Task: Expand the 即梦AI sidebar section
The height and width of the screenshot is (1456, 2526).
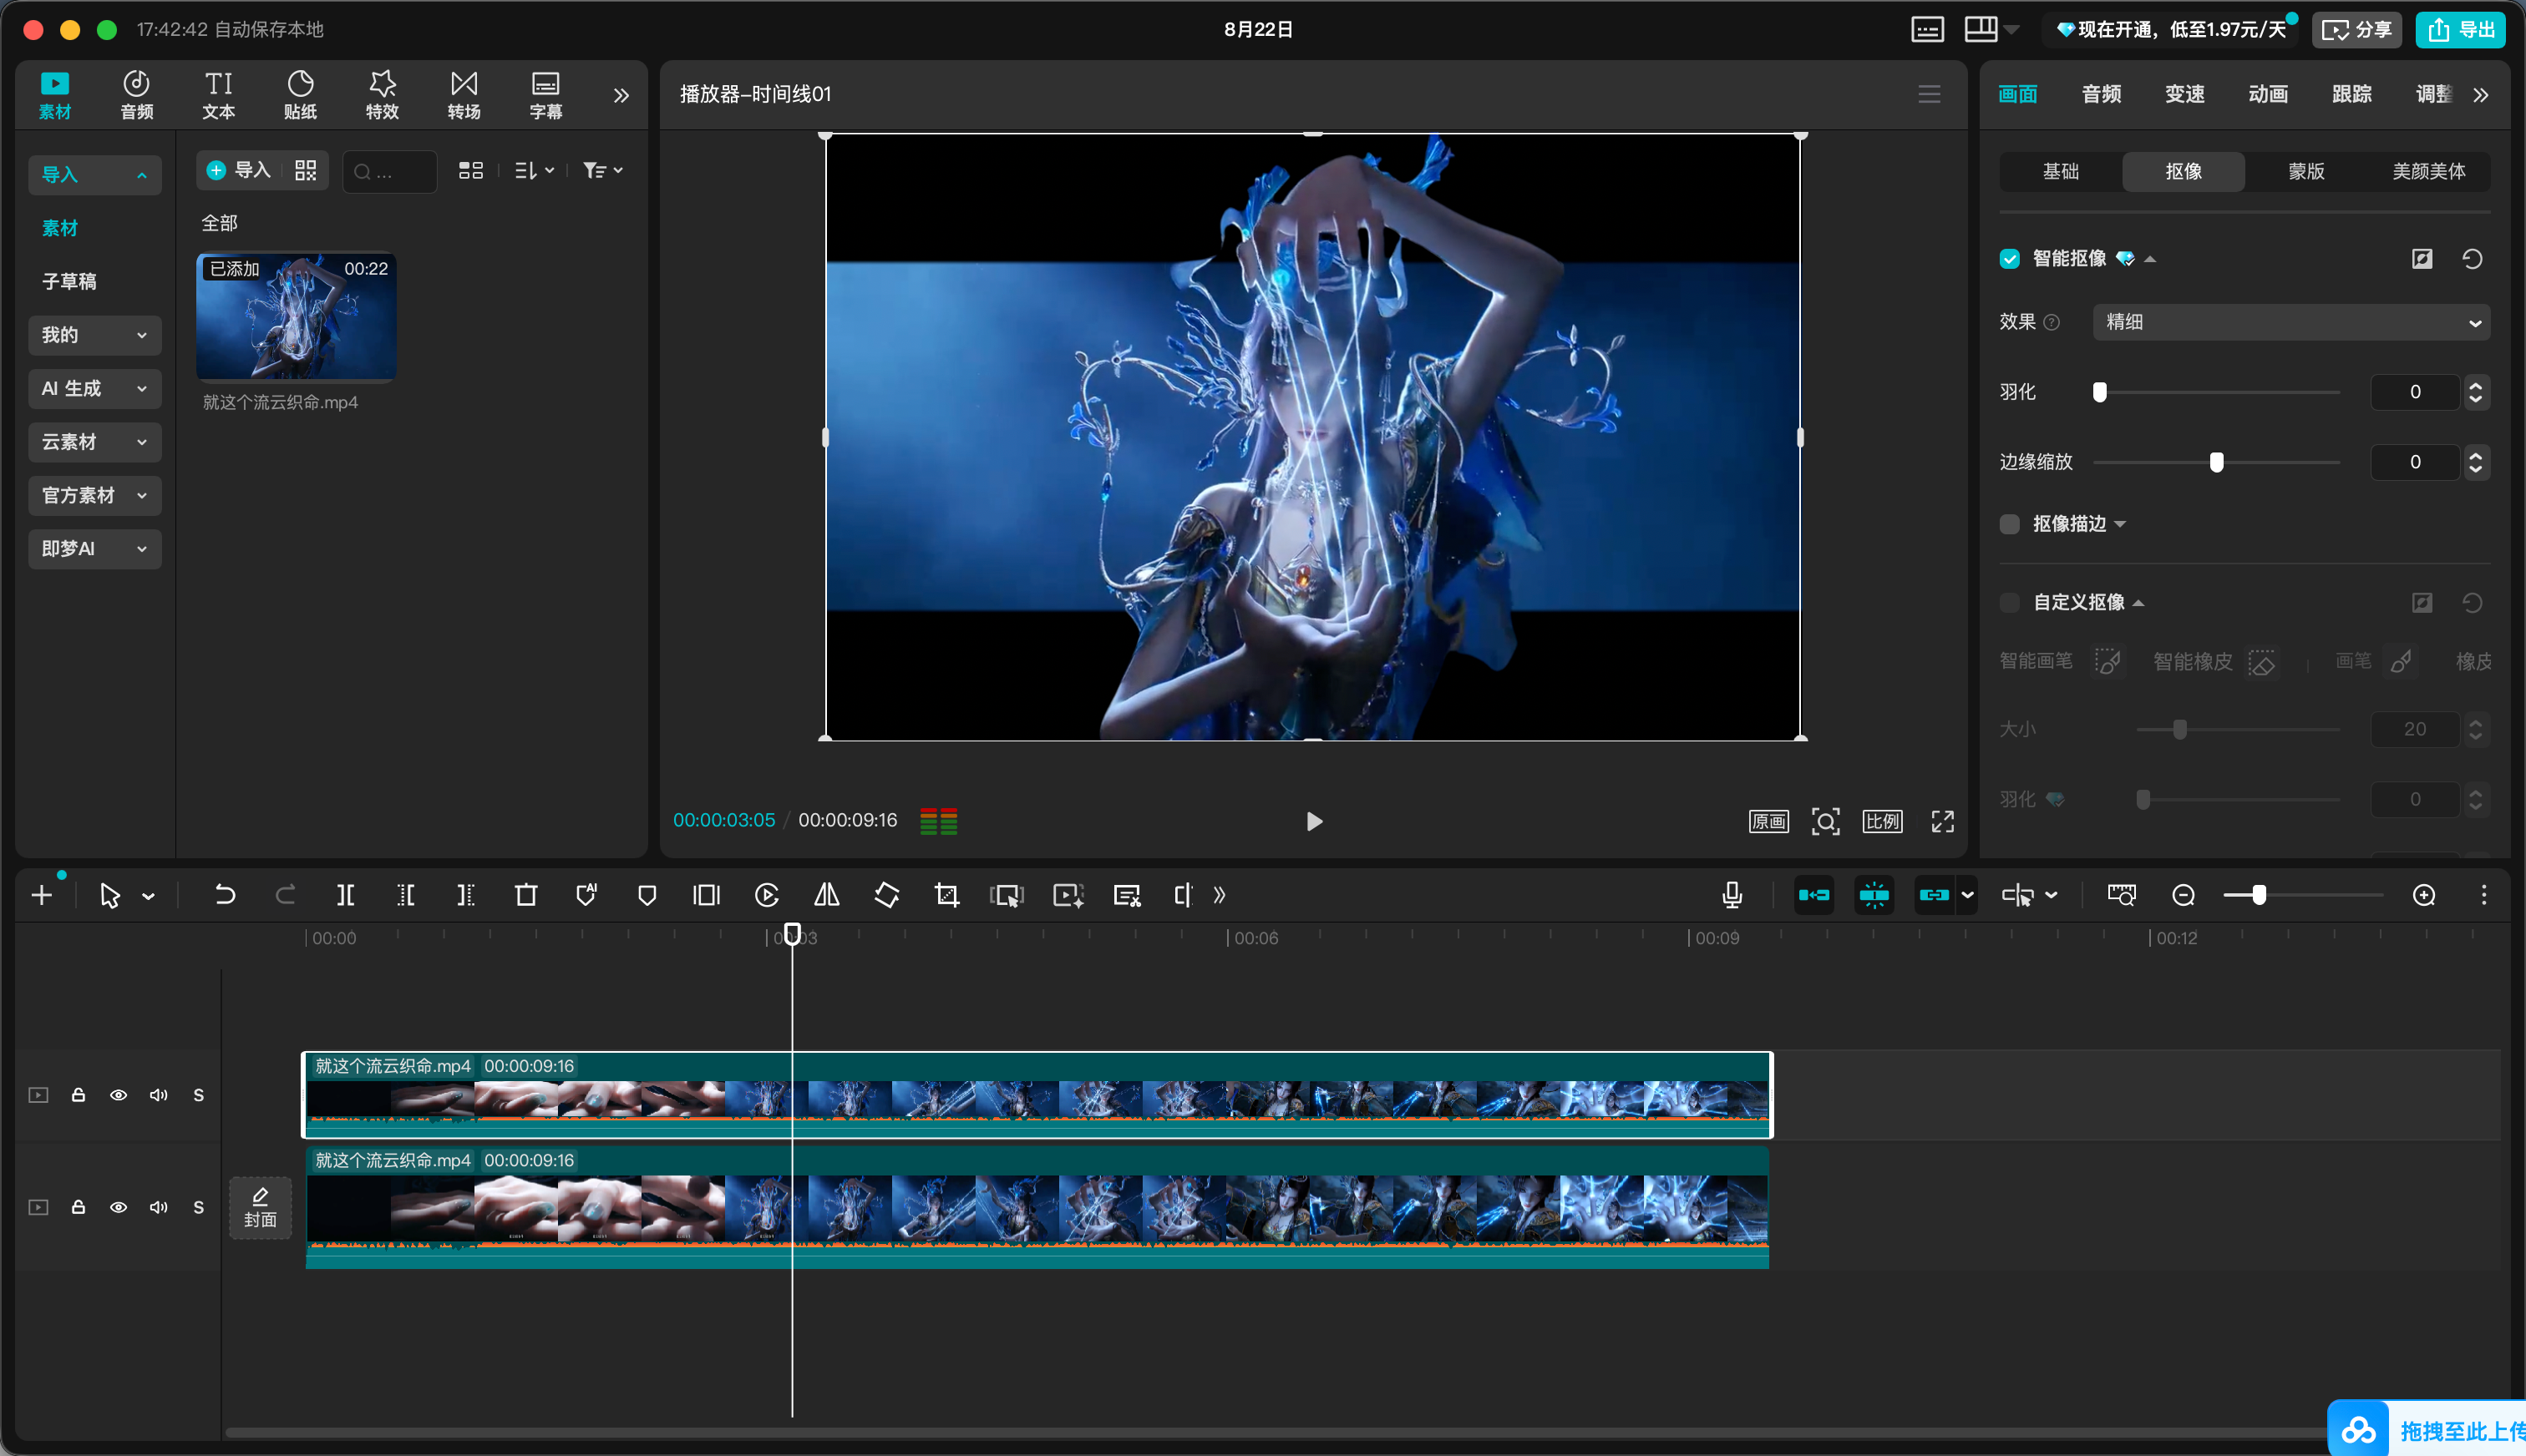Action: (95, 548)
